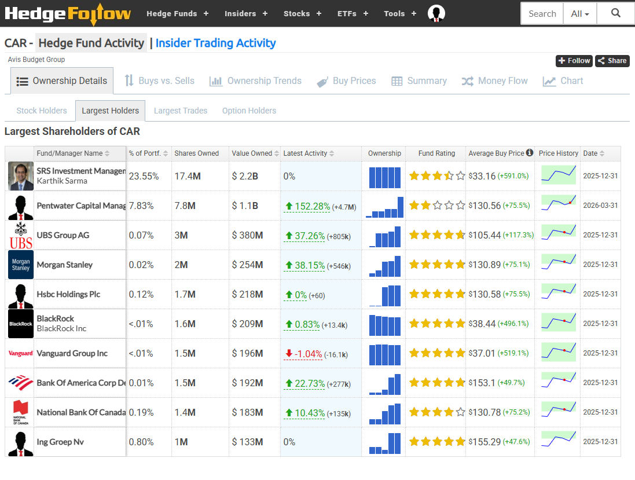Open Pentwater Capital ownership bar chart
The height and width of the screenshot is (480, 635).
pos(385,207)
